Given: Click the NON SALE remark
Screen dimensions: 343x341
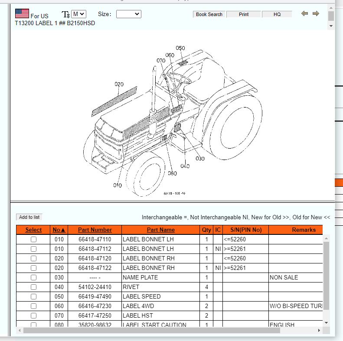Looking at the screenshot, I should 284,278.
